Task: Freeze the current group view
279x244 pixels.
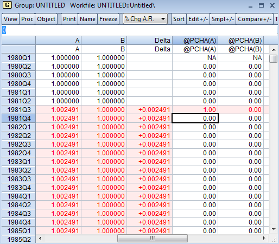Action: [109, 19]
